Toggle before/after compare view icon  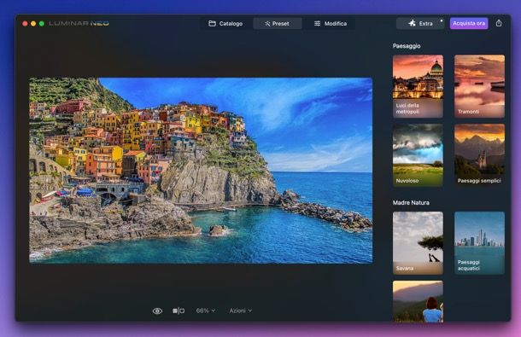179,311
